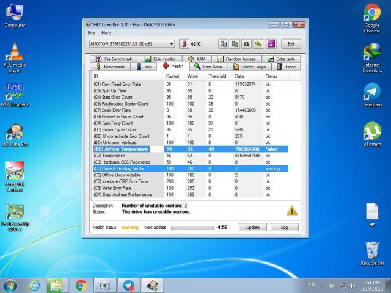Click the purple down-arrow save icon
Image resolution: width=391 pixels, height=293 pixels.
click(x=271, y=44)
